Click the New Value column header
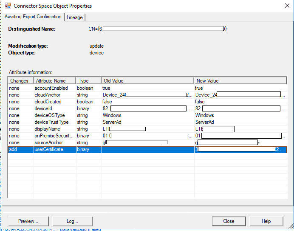294x231 pixels. 240,81
